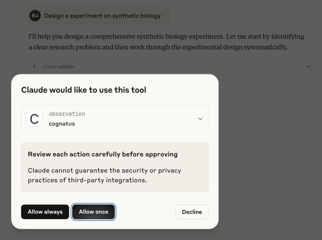Screen dimensions: 322x240
Task: Approve the tool with Allow once
Action: (x=94, y=212)
